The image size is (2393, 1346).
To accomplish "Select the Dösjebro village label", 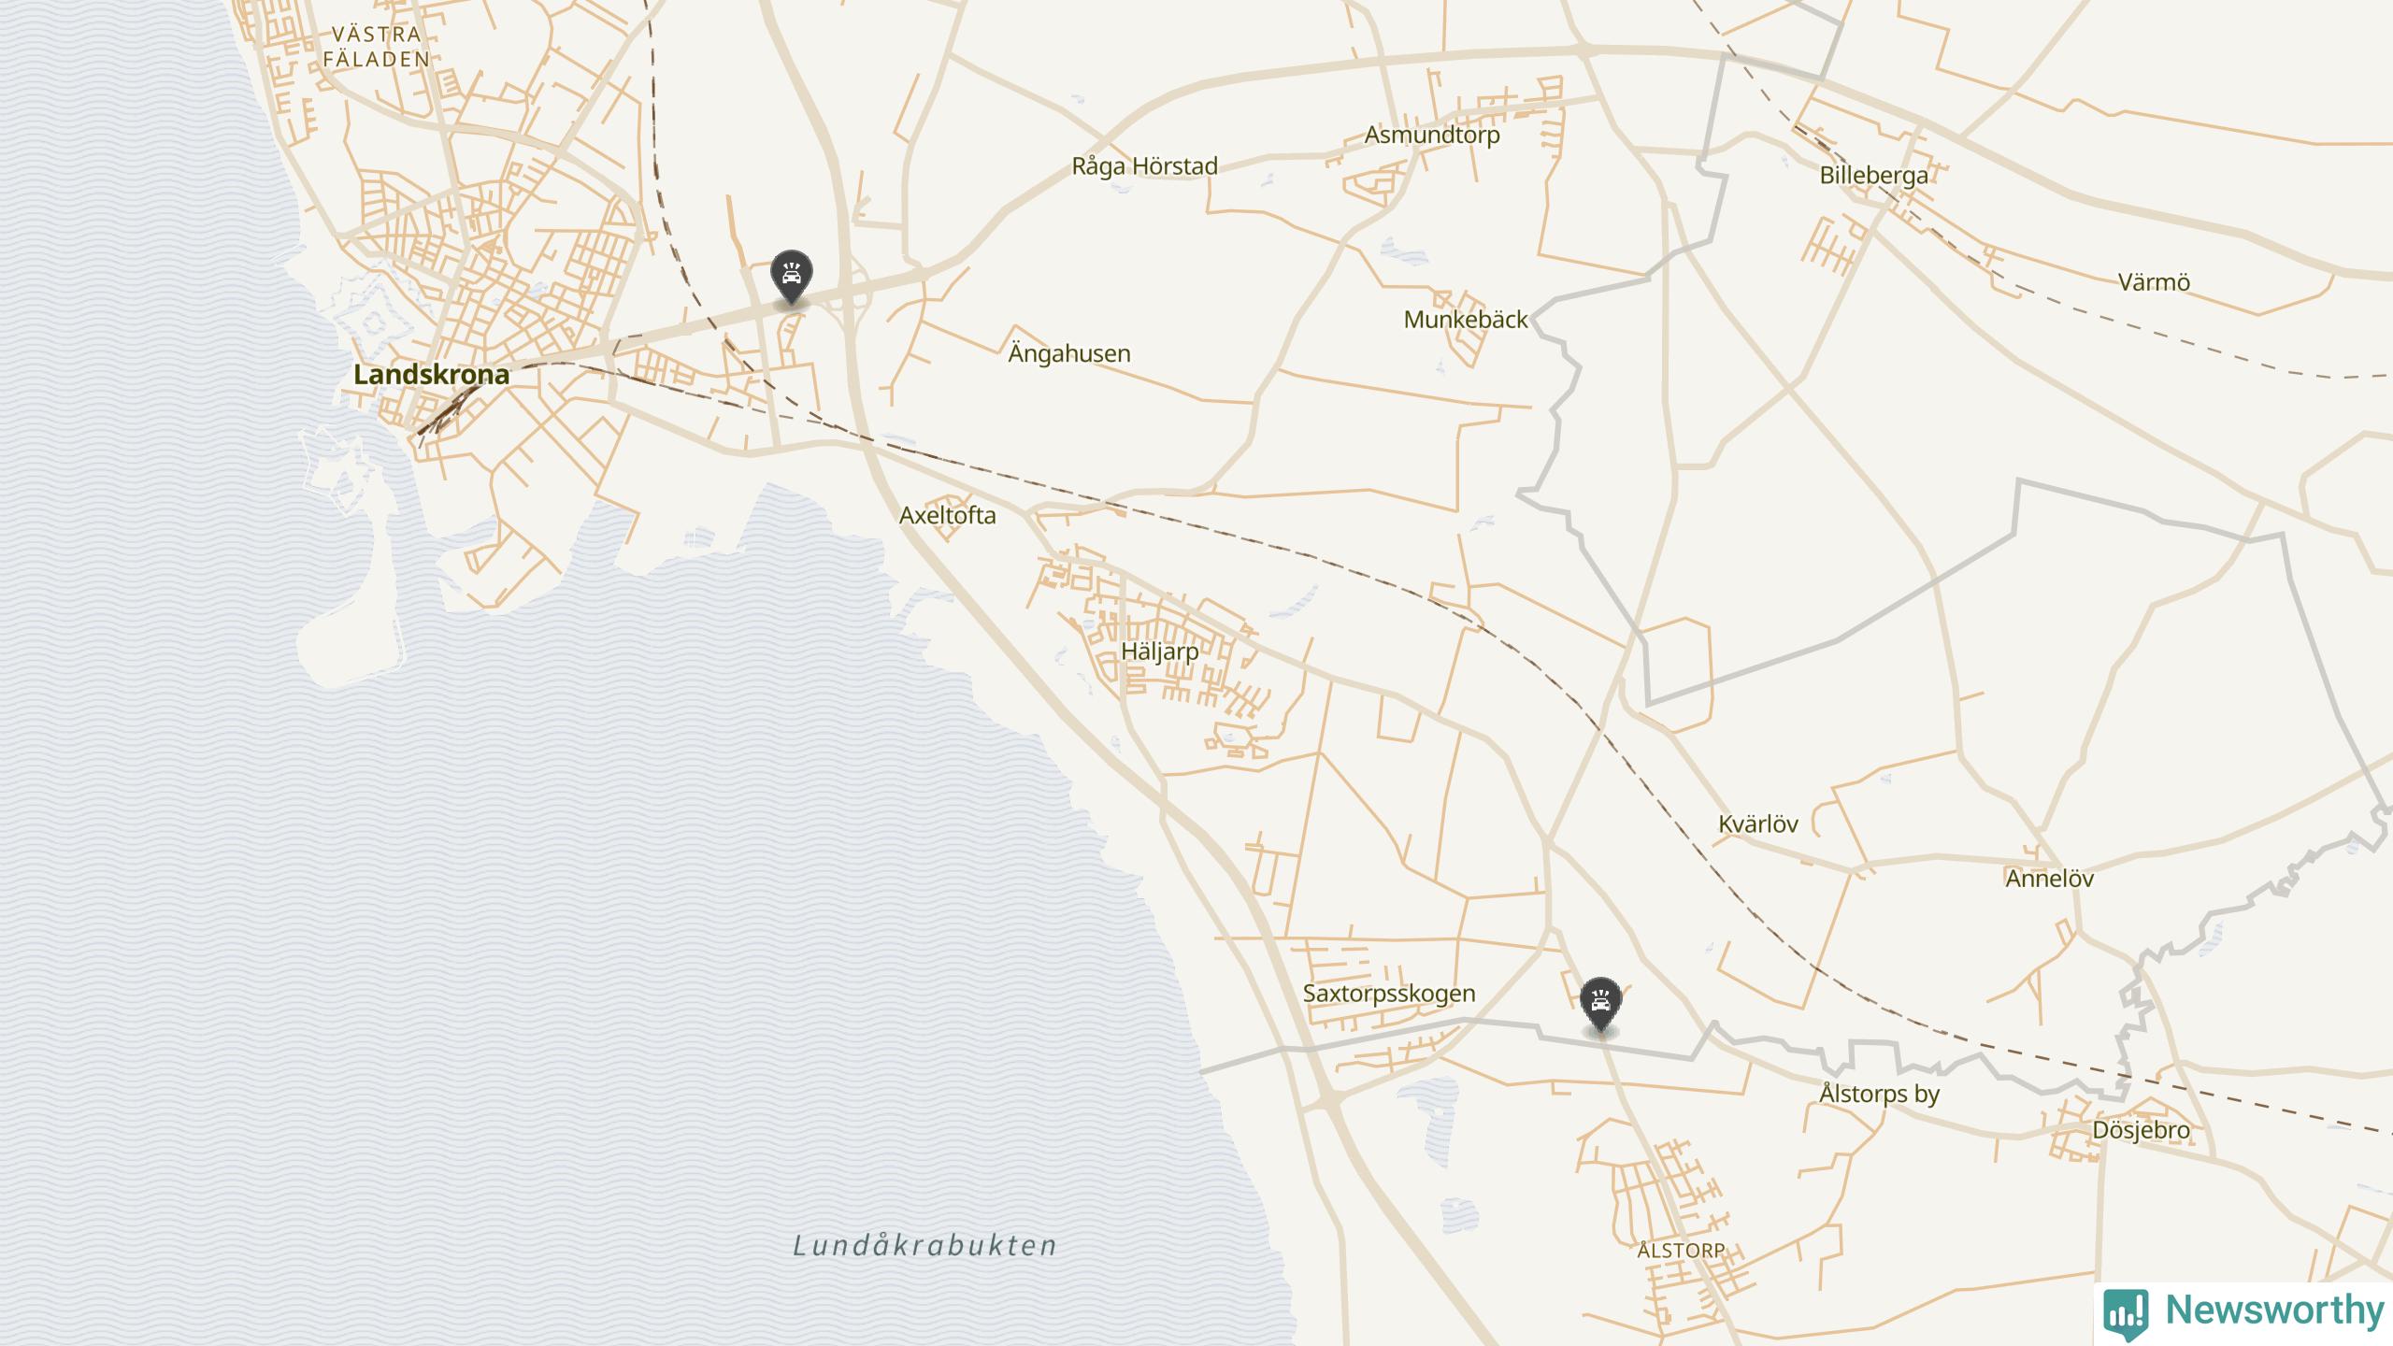I will pyautogui.click(x=2141, y=1130).
